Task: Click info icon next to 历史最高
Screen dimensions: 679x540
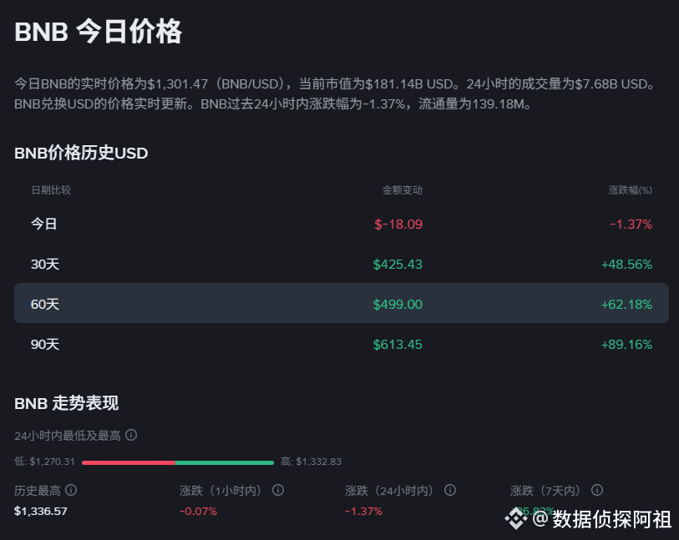Action: [x=71, y=491]
